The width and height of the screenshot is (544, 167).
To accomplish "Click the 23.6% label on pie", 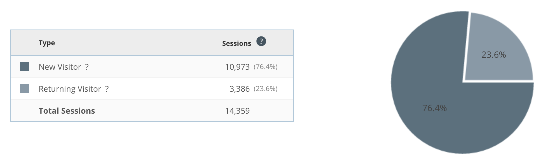I will click(x=493, y=55).
